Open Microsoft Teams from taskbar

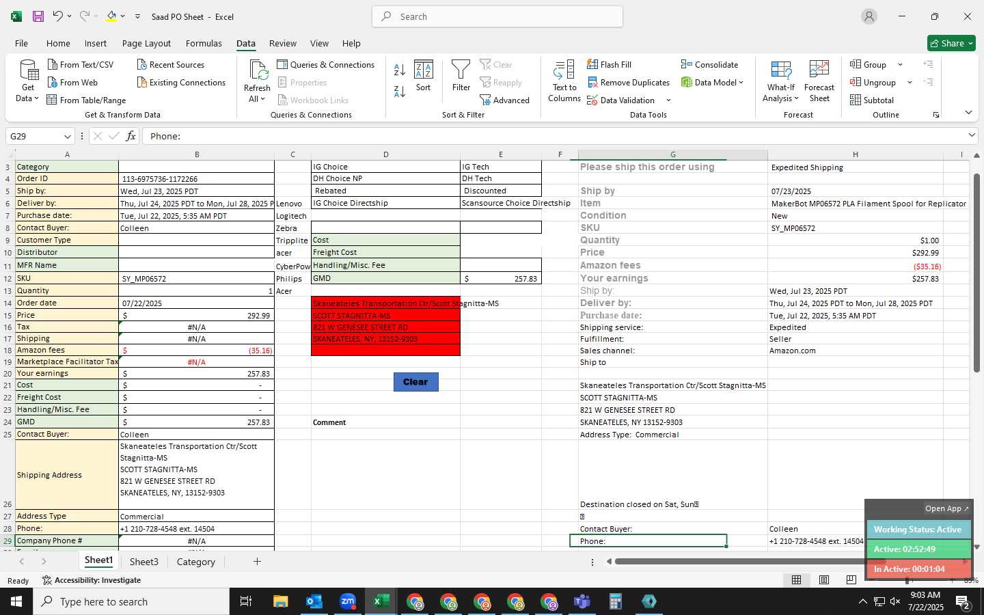click(582, 601)
